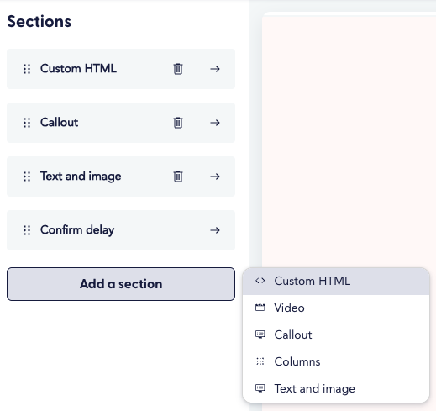Click the Video clapperboard icon in menu
This screenshot has height=411, width=436.
pos(260,308)
